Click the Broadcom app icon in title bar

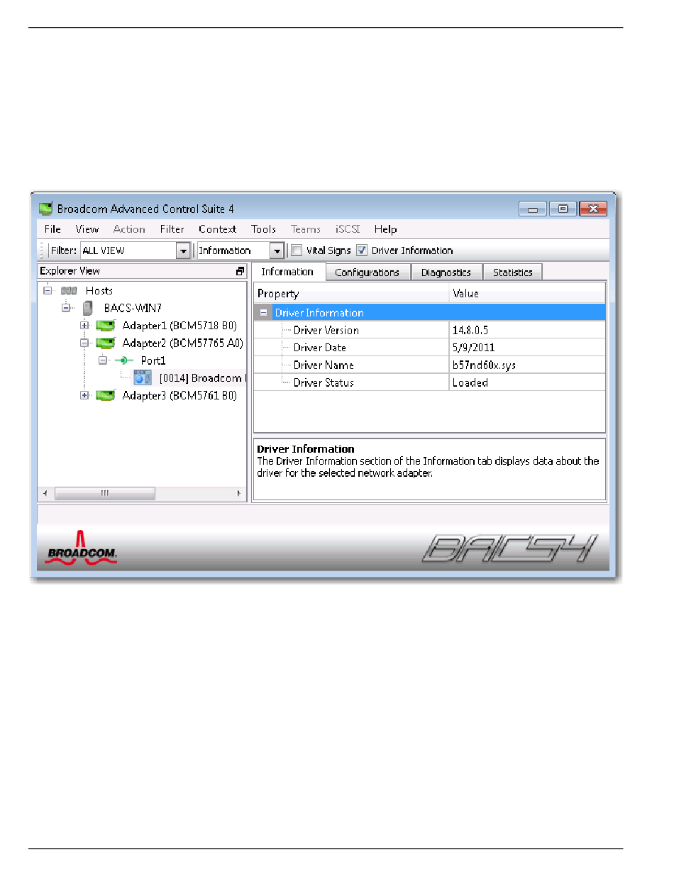(x=46, y=209)
